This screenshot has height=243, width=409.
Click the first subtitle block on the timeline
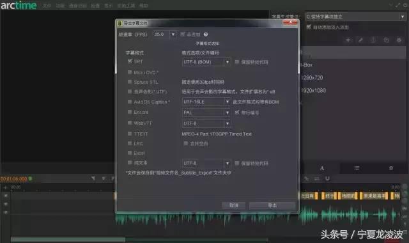309,196
